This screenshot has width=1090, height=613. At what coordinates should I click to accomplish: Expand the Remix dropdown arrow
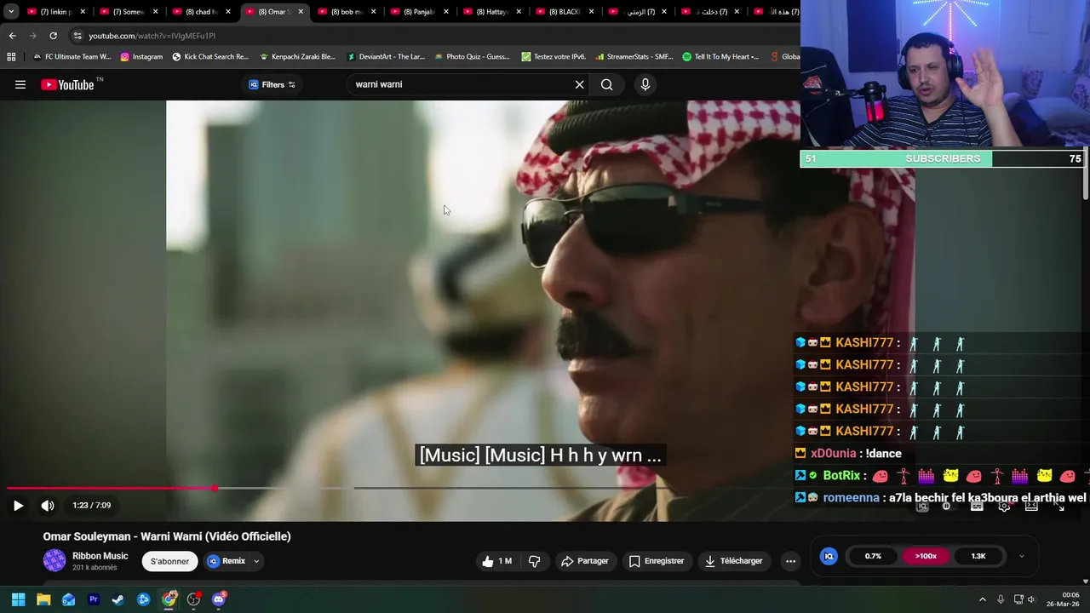point(256,561)
